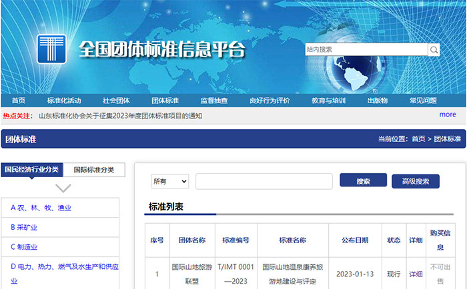Click 团体标准 in the breadcrumb
The image size is (467, 289).
448,139
